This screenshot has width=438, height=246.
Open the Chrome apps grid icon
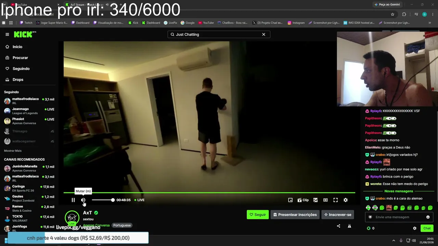coord(11,23)
